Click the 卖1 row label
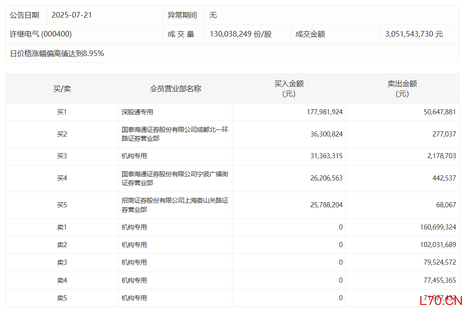Screen dimensions: 464x310 pyautogui.click(x=62, y=227)
